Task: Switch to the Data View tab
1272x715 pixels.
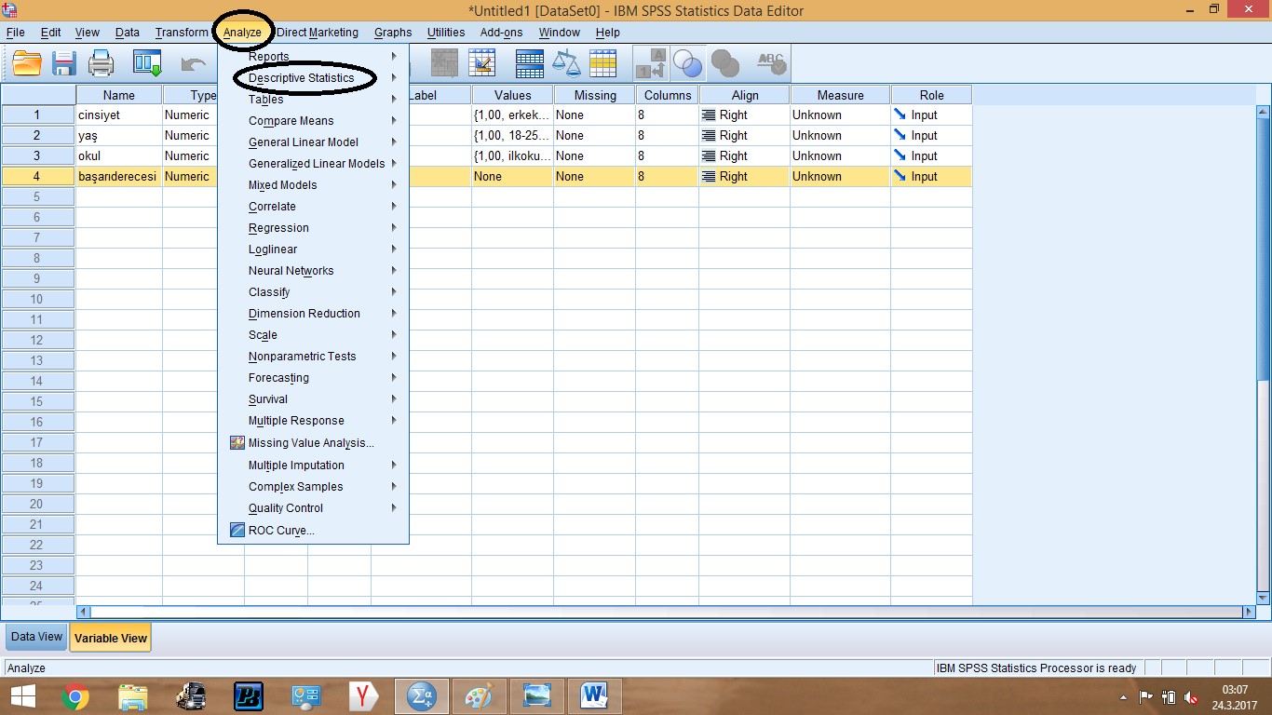Action: [x=36, y=638]
